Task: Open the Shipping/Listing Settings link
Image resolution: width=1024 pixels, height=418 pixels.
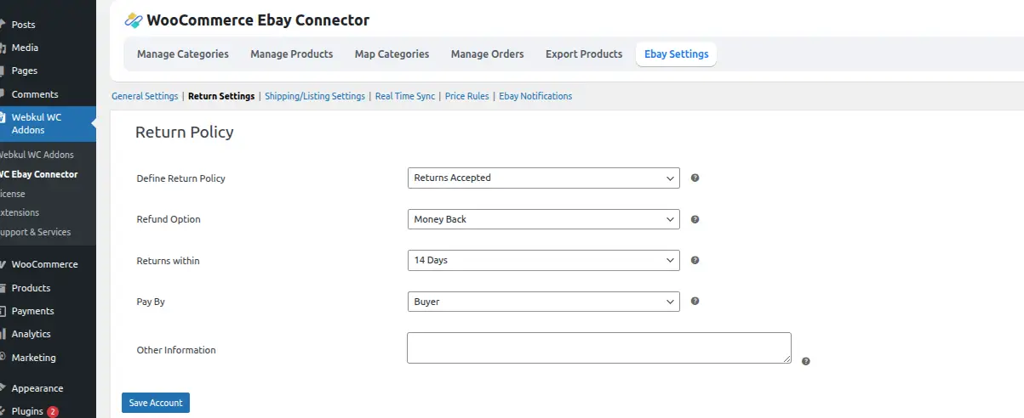Action: click(x=314, y=96)
